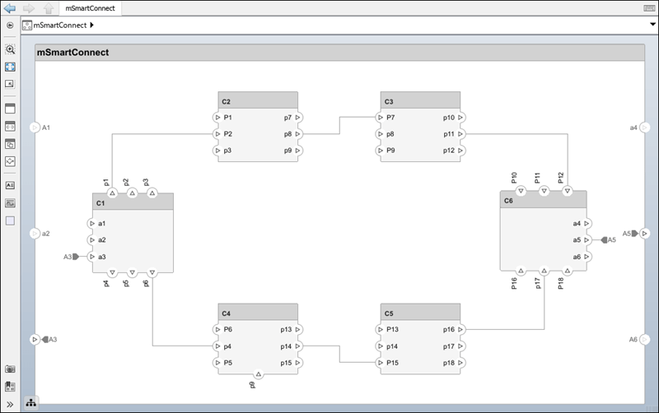Screen dimensions: 659x413
Task: Select the C5 component block
Action: point(420,346)
